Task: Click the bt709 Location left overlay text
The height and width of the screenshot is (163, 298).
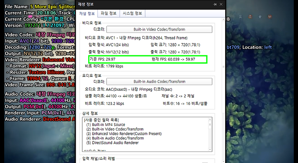Action: pyautogui.click(x=249, y=47)
